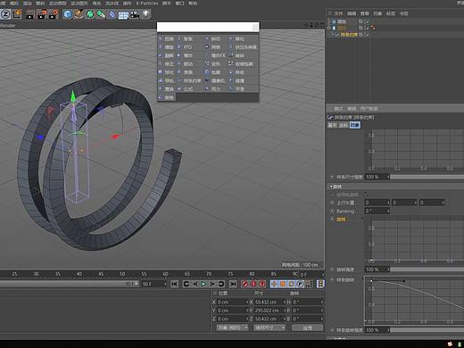Screen dimensions: 464x348
Task: Open the object manager third menu
Action: [x=365, y=13]
